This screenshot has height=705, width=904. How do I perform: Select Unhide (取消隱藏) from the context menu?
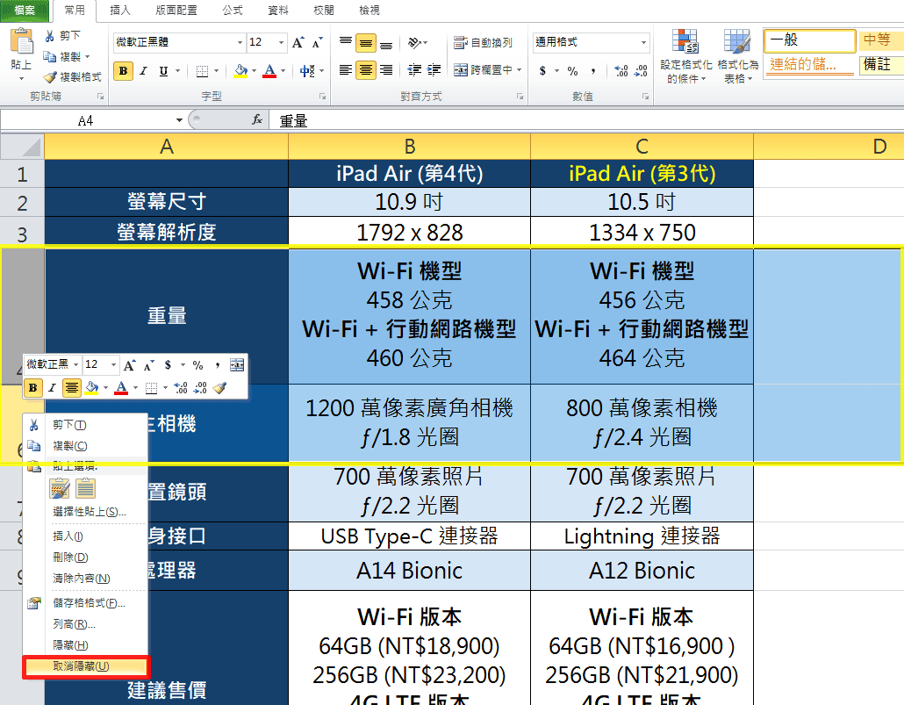click(x=86, y=666)
